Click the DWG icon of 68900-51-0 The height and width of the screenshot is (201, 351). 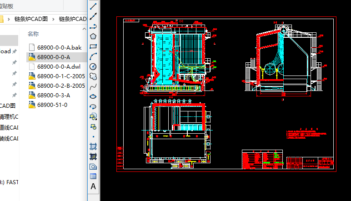tap(32, 105)
